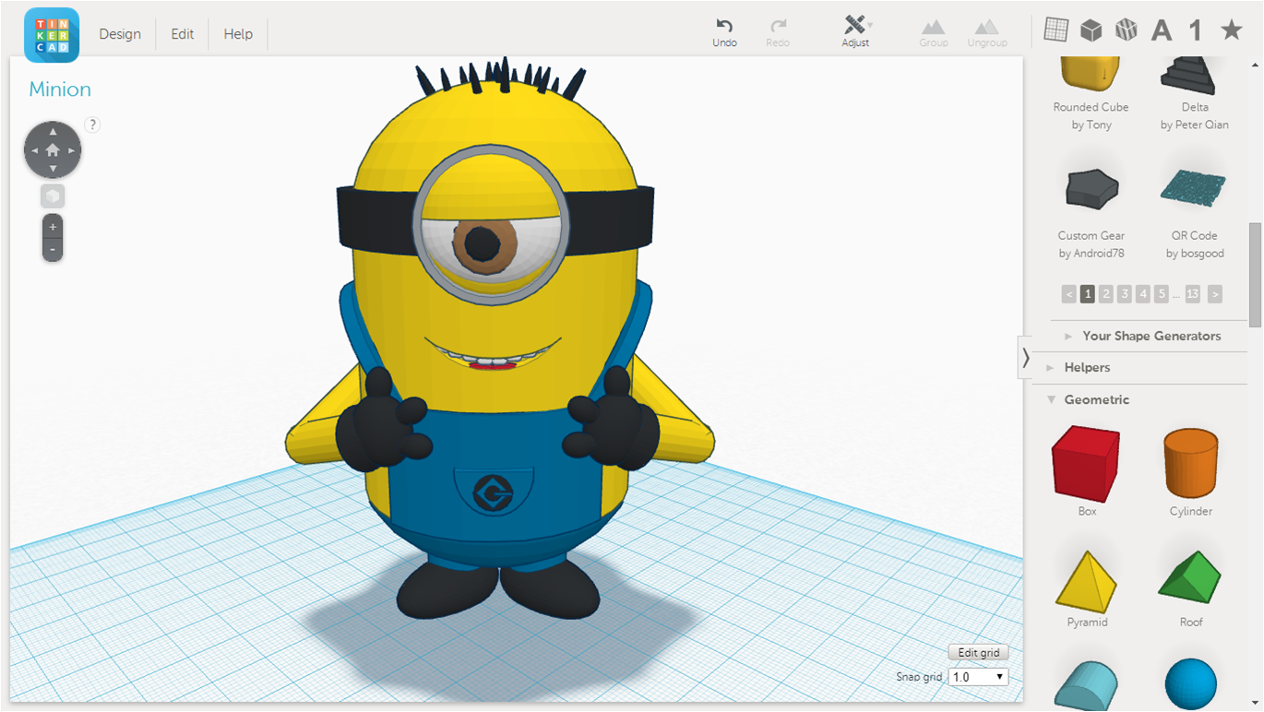The width and height of the screenshot is (1264, 712).
Task: Open the Adjust tools menu
Action: point(855,26)
